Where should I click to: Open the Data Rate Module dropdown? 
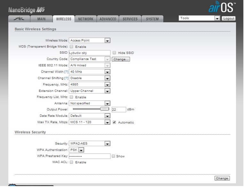pos(89,116)
